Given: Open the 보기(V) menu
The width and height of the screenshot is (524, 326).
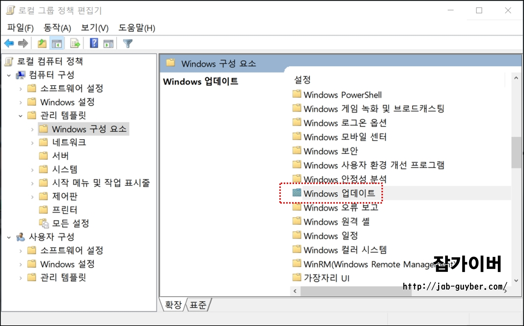Looking at the screenshot, I should tap(95, 28).
